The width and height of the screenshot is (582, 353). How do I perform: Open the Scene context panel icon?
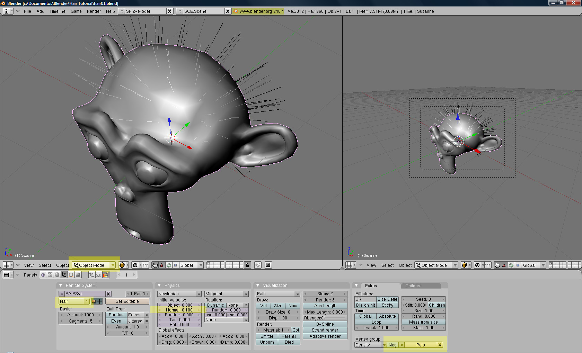tap(78, 275)
